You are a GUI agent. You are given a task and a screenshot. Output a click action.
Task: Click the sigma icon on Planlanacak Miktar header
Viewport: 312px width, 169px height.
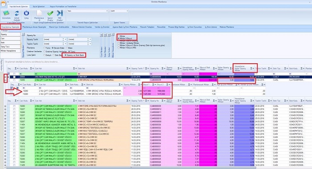(x=213, y=84)
